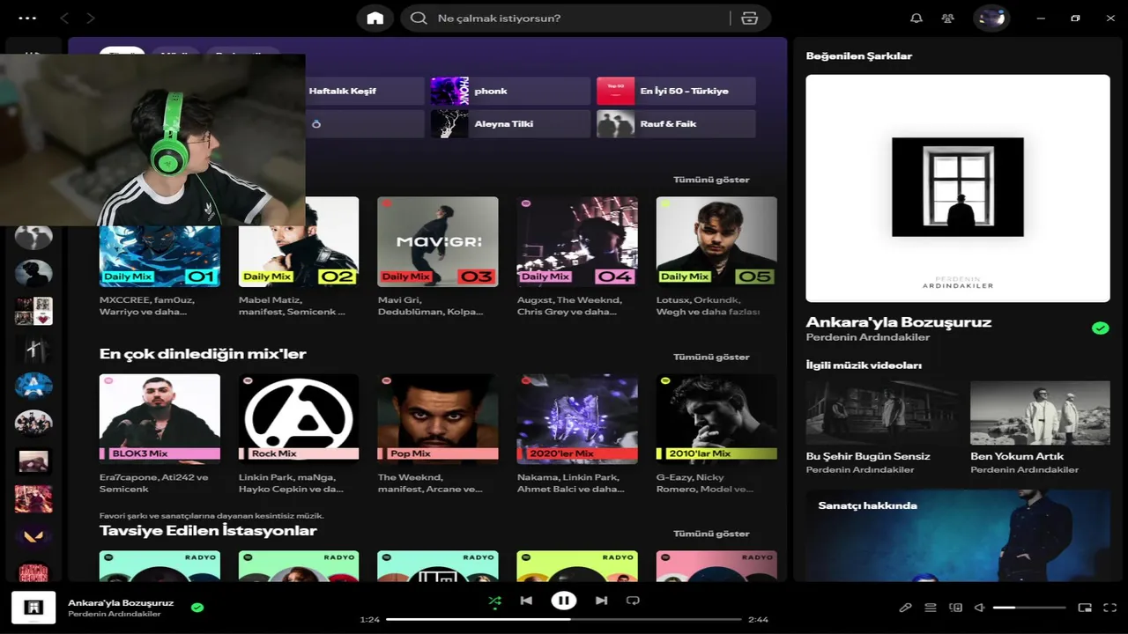Open the Haftalık Keşif shortcut
The width and height of the screenshot is (1128, 634).
[365, 91]
